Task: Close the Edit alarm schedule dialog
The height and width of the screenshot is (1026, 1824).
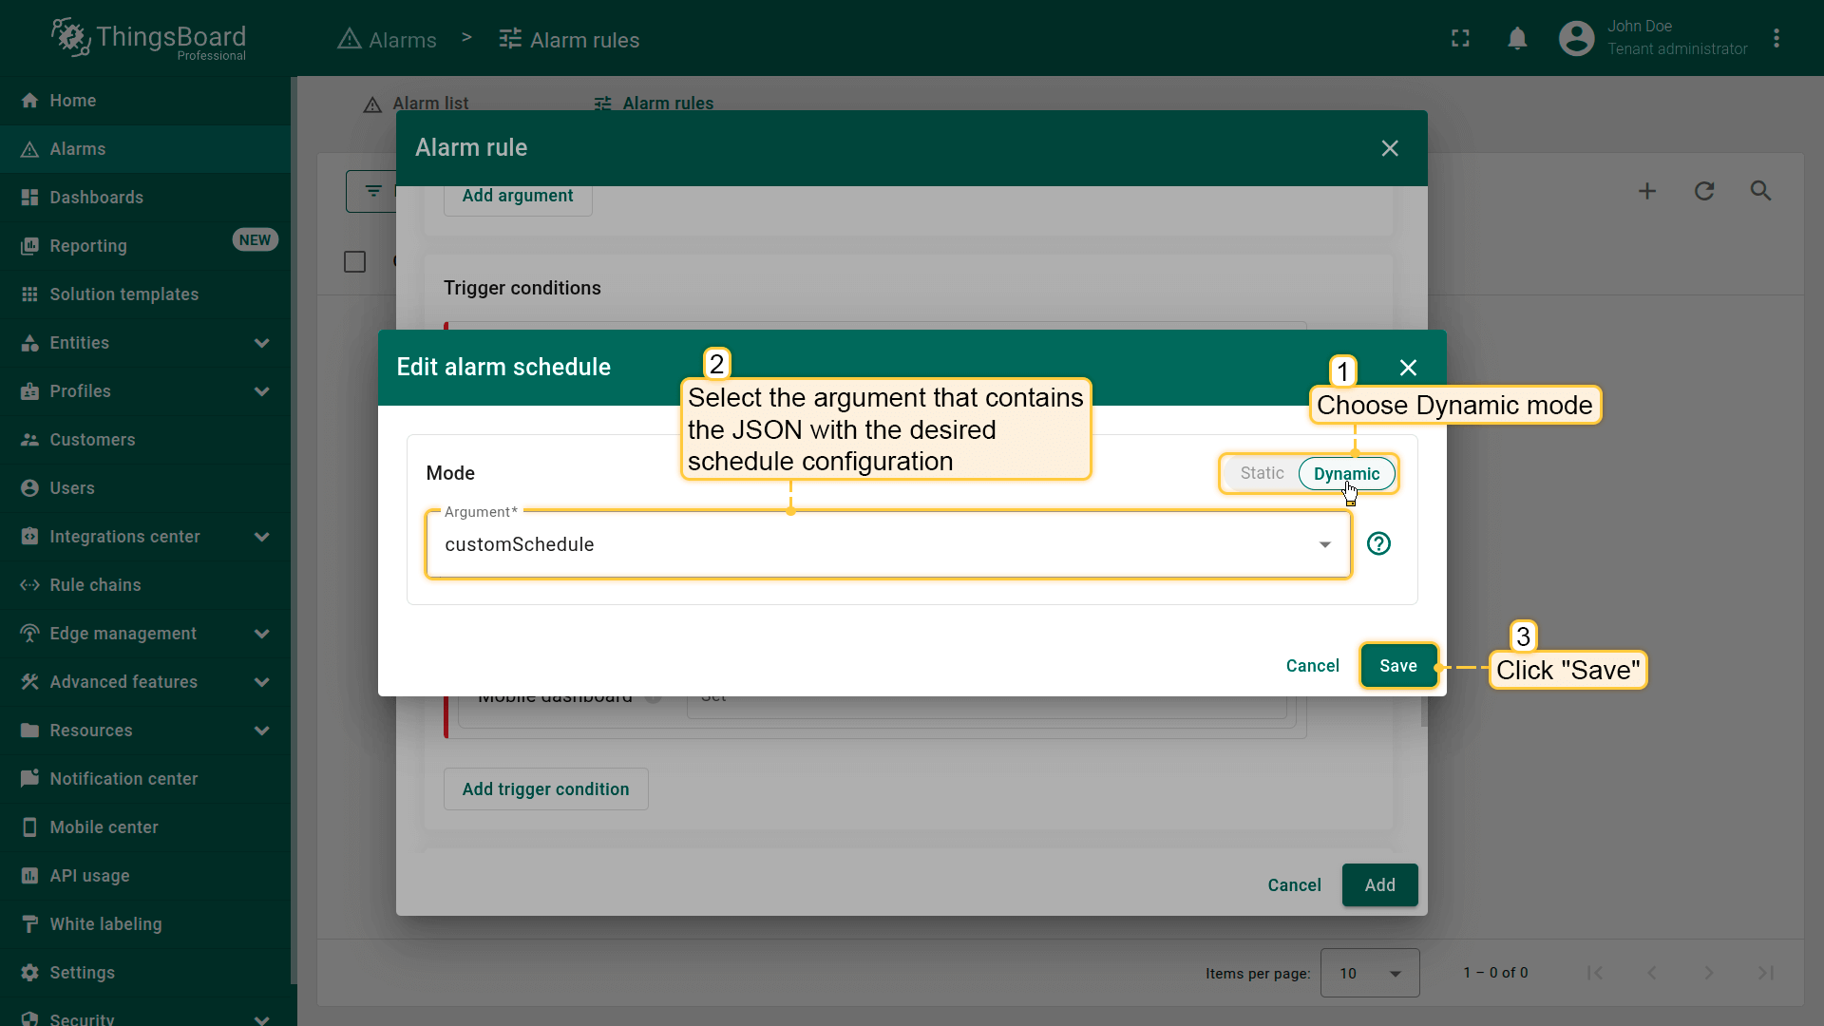Action: tap(1408, 368)
